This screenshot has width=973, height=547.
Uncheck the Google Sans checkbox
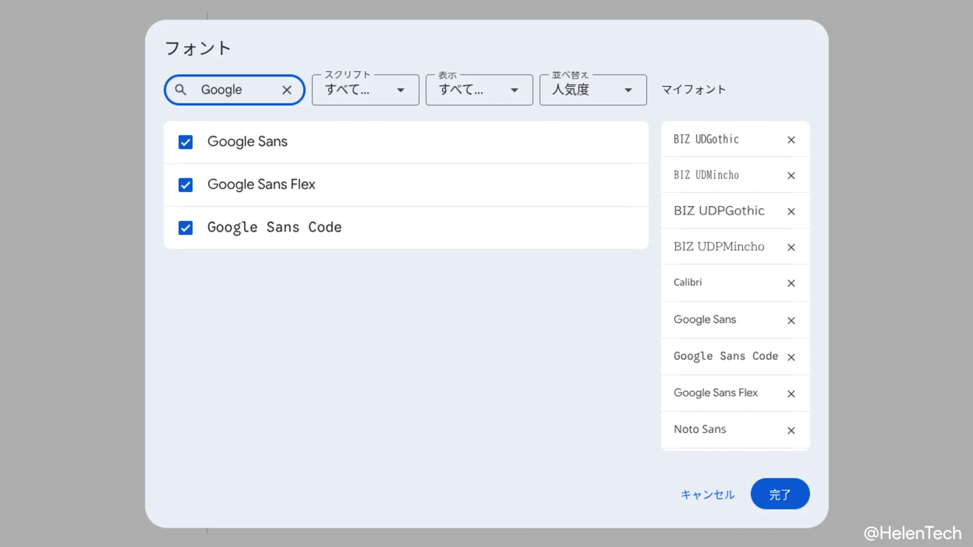click(x=185, y=142)
